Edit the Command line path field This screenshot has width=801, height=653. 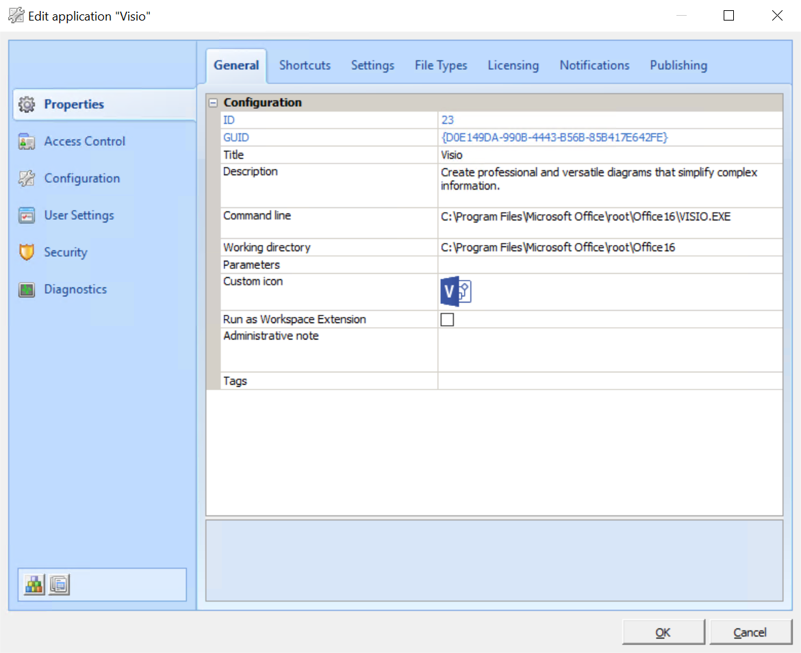pyautogui.click(x=610, y=222)
